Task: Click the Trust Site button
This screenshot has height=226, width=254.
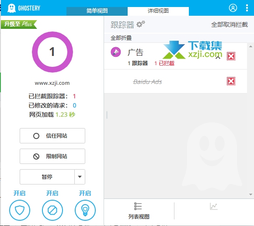Action: [x=52, y=136]
